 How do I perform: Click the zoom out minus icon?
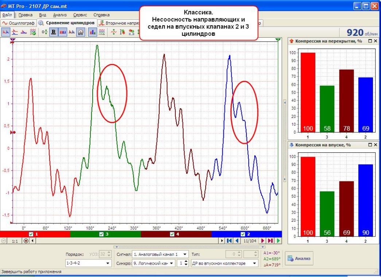pyautogui.click(x=3, y=241)
